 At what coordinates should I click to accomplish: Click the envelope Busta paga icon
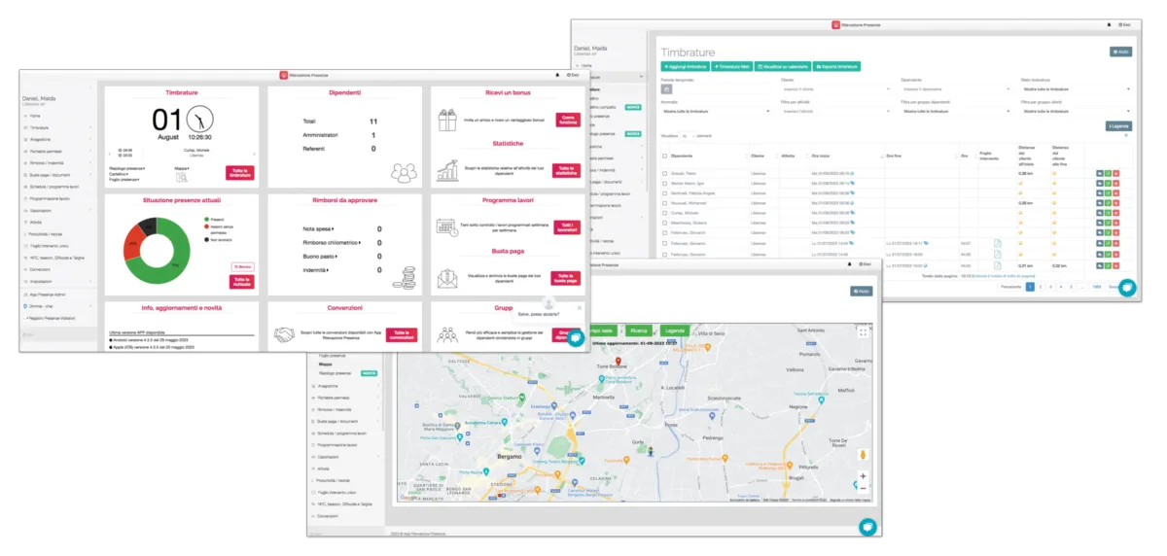coord(447,279)
